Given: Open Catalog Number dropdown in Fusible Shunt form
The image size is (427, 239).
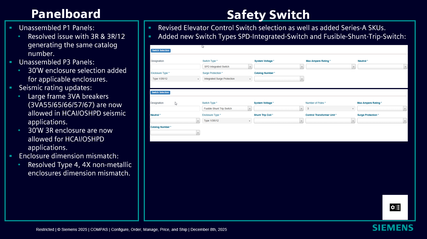Looking at the screenshot, I should [175, 133].
